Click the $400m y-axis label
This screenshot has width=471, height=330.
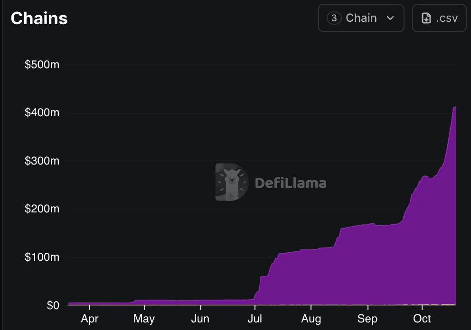(42, 113)
